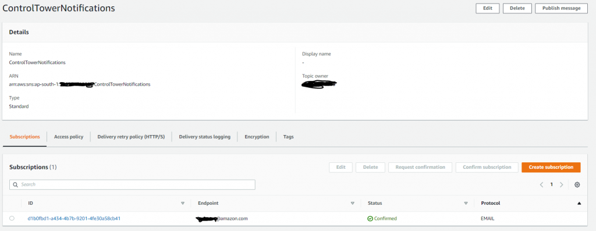This screenshot has width=596, height=231.
Task: Click the topic Delete button
Action: pos(517,8)
